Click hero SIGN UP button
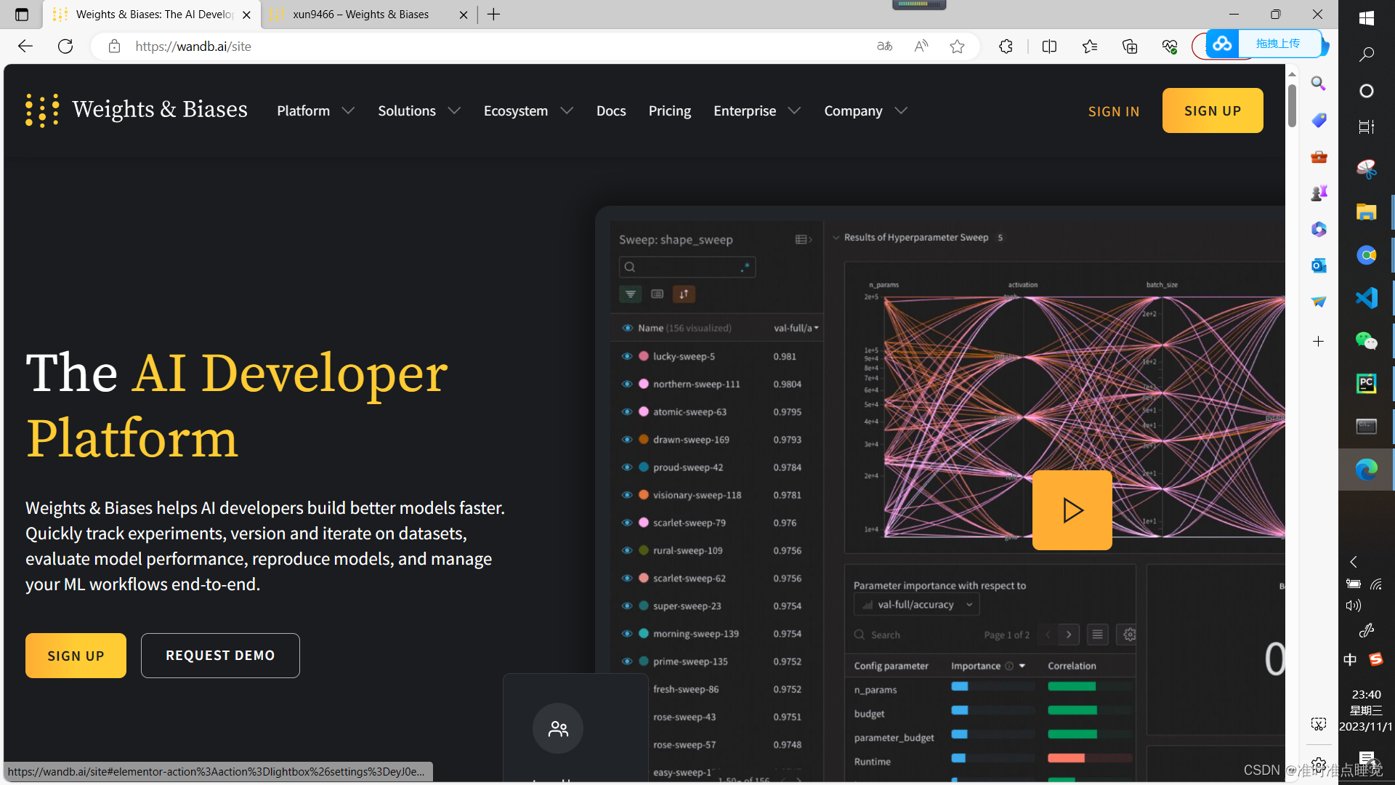 pyautogui.click(x=76, y=656)
